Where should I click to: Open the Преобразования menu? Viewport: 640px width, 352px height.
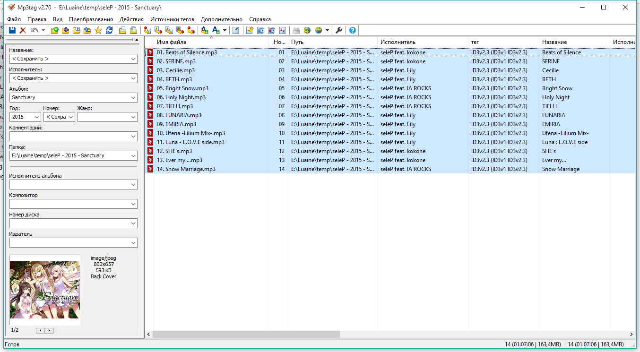pyautogui.click(x=91, y=19)
